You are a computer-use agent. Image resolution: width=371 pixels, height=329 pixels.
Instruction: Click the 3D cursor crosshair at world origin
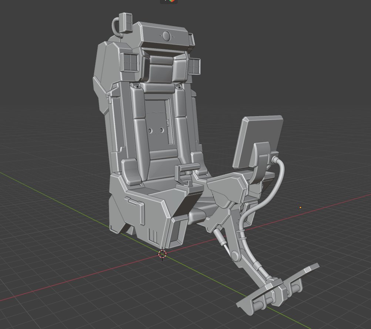tap(162, 254)
